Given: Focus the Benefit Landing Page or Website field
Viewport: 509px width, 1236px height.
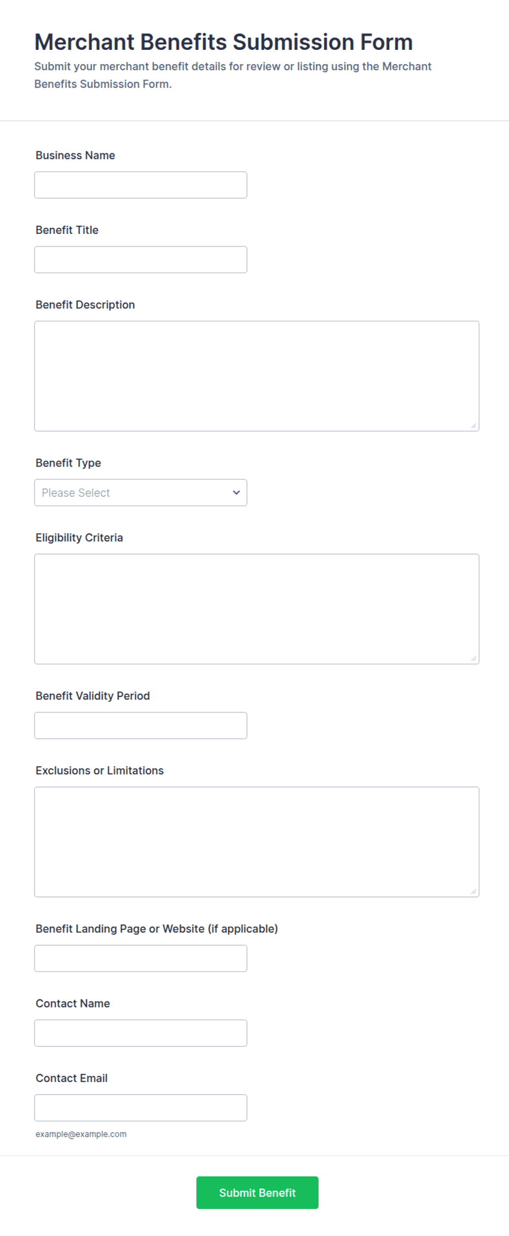Looking at the screenshot, I should click(141, 958).
